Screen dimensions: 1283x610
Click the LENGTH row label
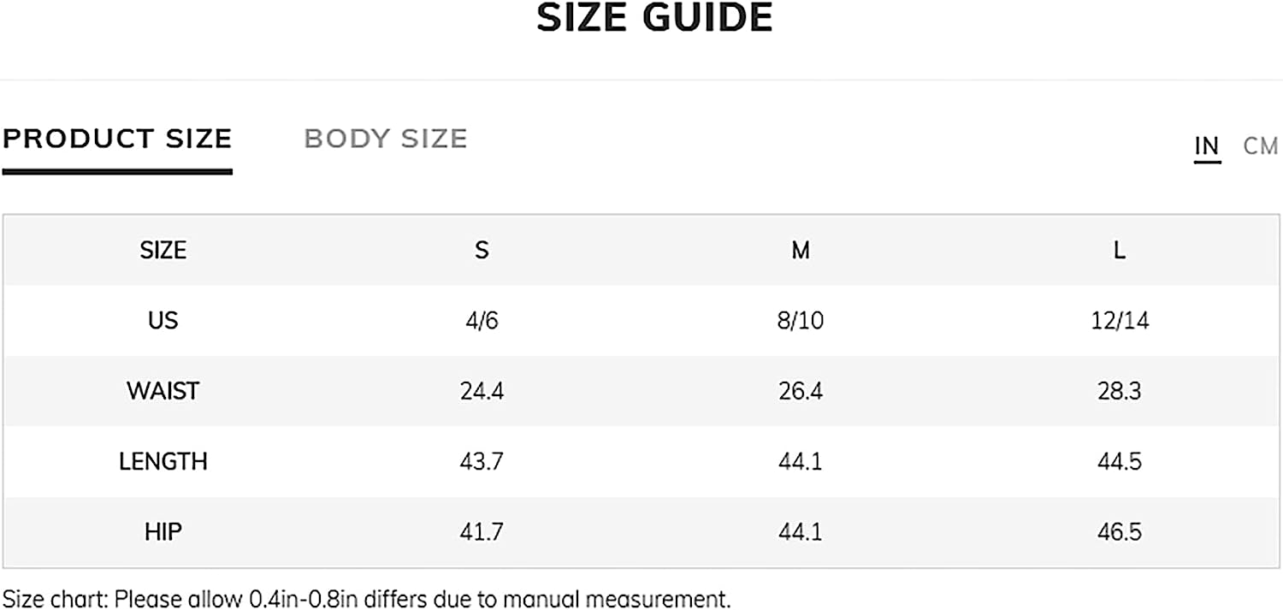163,461
